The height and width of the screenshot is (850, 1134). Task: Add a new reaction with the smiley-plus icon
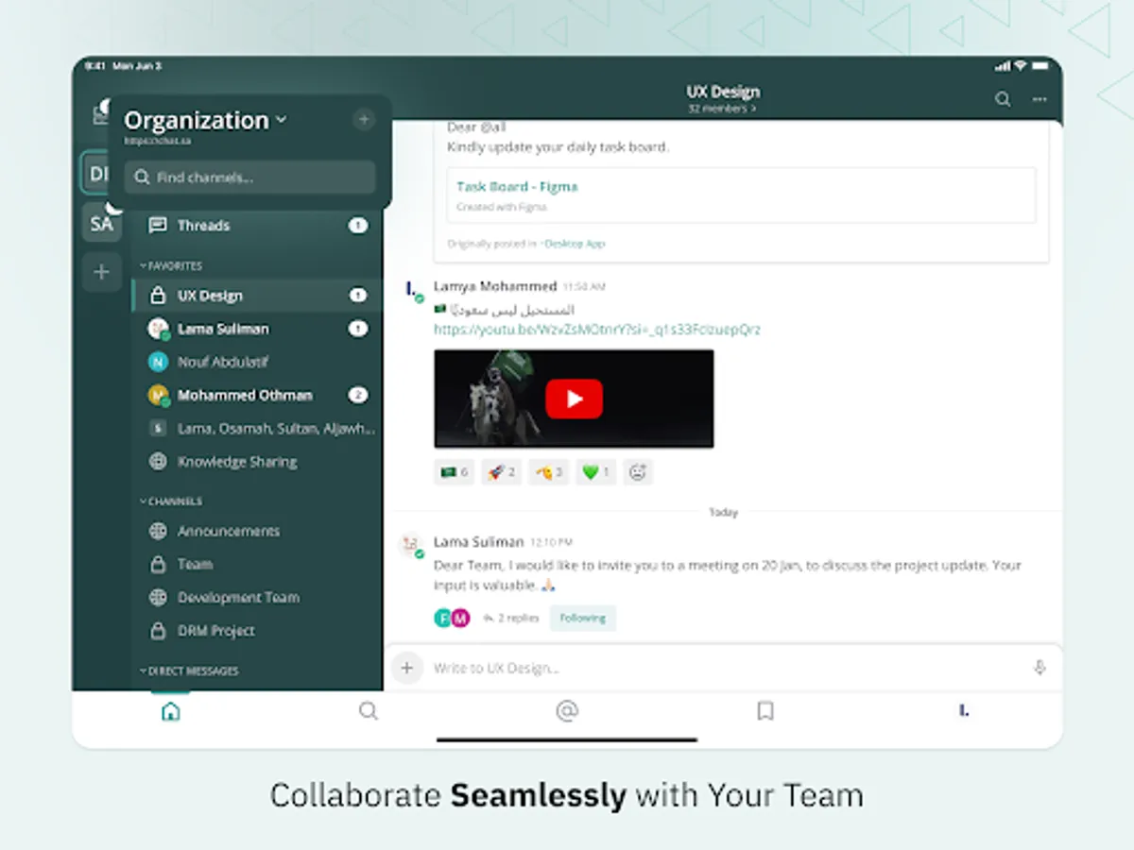638,471
